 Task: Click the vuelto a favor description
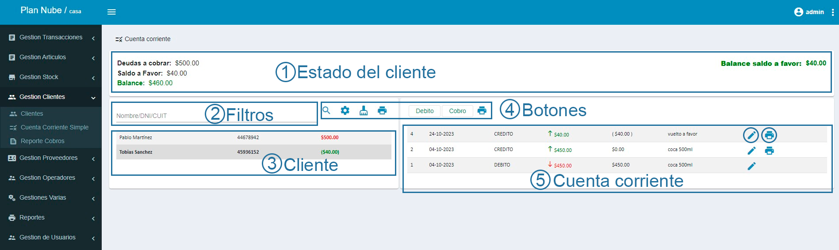pos(682,134)
